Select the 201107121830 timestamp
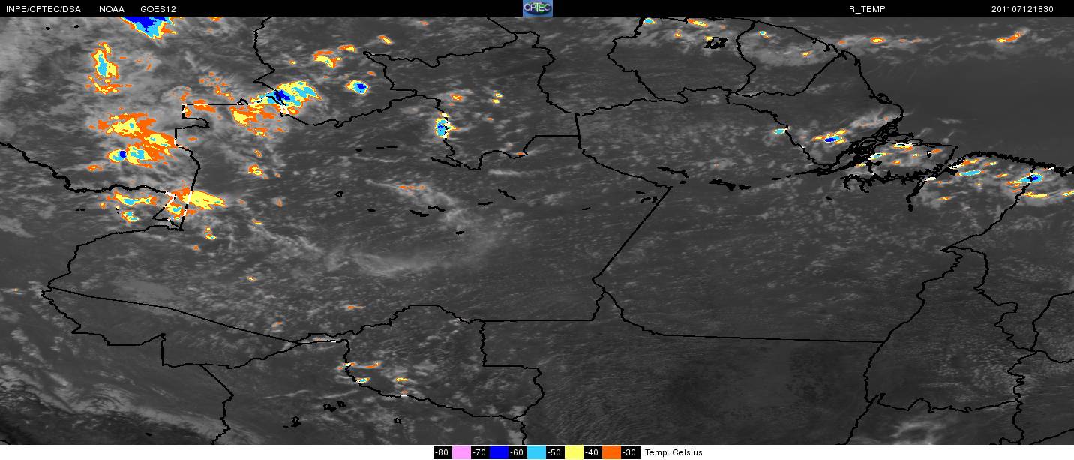 (1022, 9)
